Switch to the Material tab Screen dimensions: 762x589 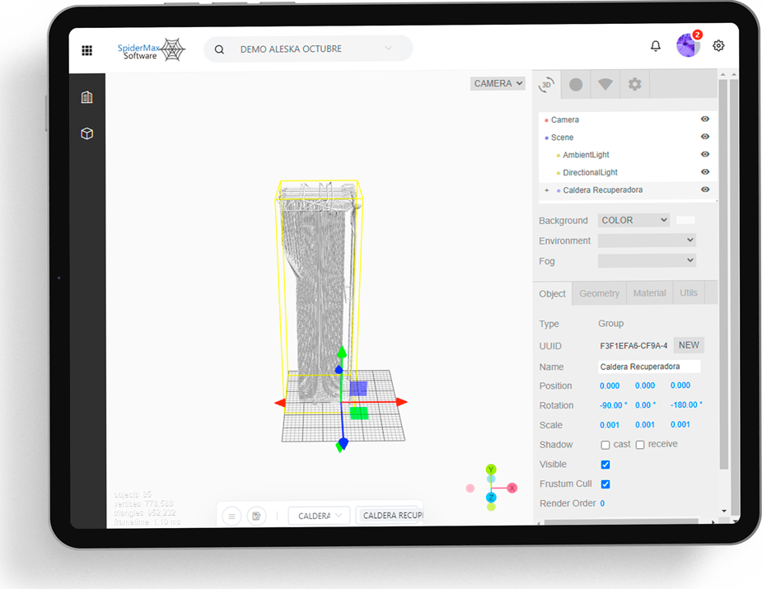649,293
